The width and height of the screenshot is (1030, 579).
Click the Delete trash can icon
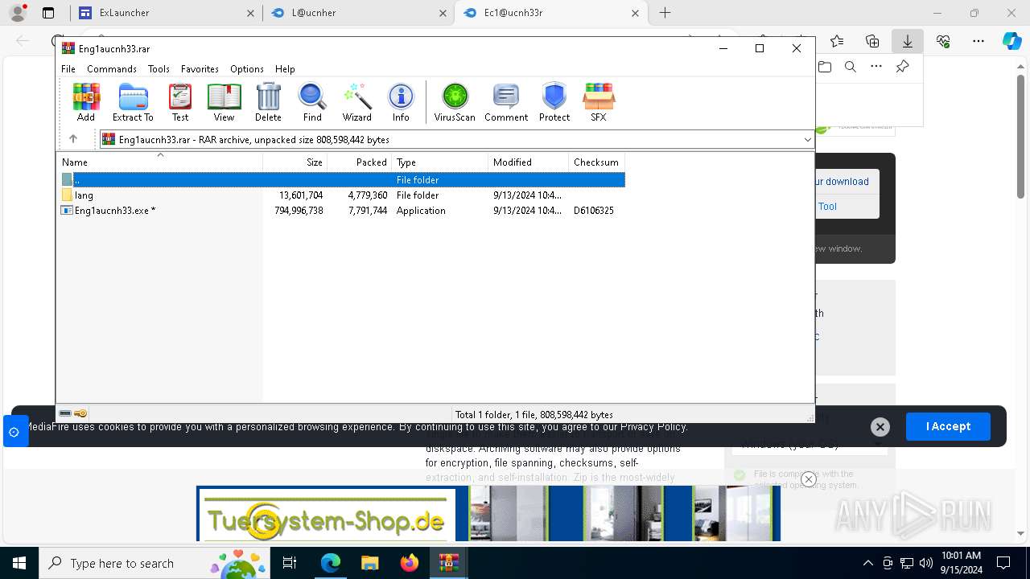[268, 102]
